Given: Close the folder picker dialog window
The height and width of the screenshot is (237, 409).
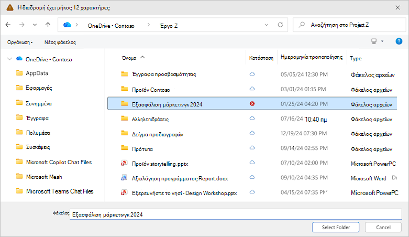Looking at the screenshot, I should pos(397,7).
